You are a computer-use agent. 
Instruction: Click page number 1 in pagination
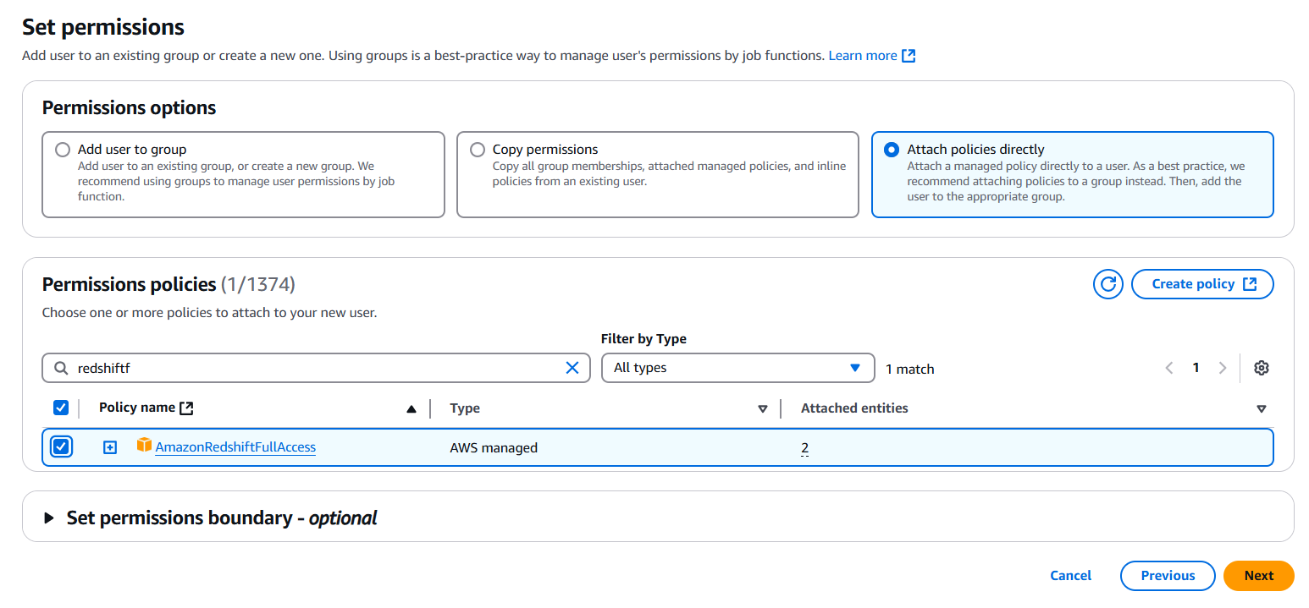[x=1196, y=368]
